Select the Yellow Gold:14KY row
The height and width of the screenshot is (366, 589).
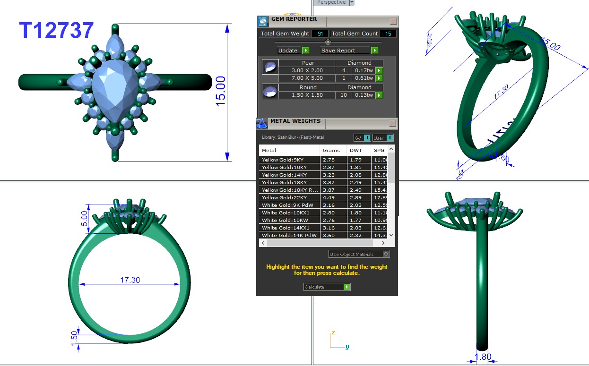[x=323, y=175]
